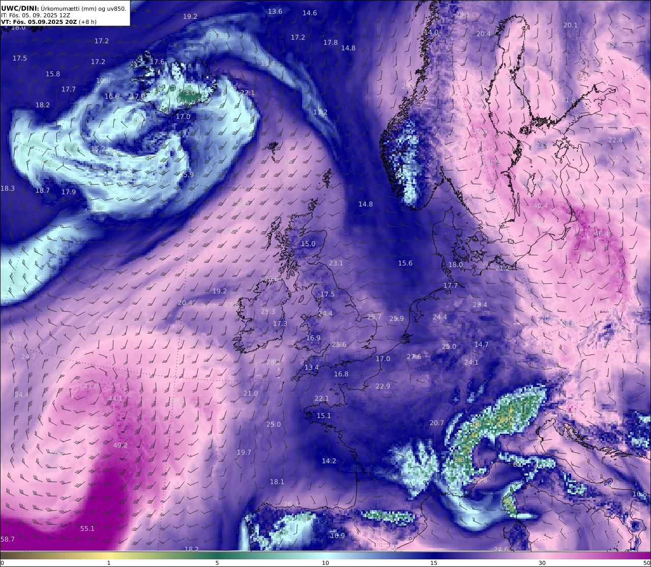Viewport: 651px width, 567px height.
Task: Click the 28.4 value label
Action: point(480,305)
